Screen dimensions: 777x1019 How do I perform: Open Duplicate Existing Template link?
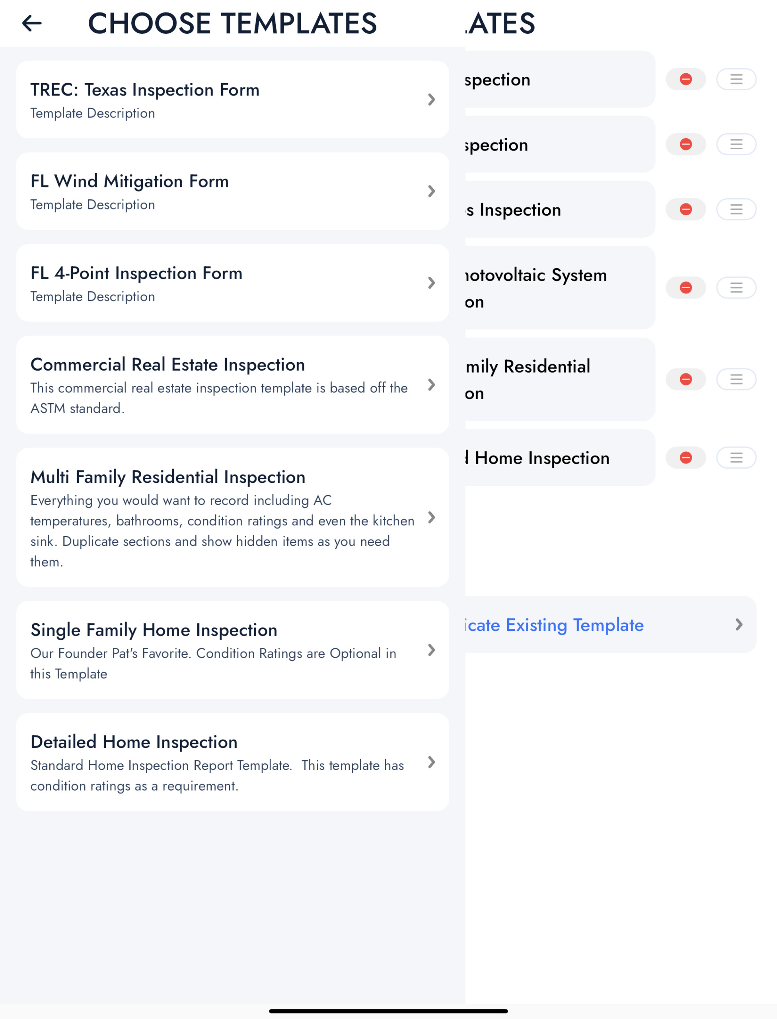click(x=554, y=625)
